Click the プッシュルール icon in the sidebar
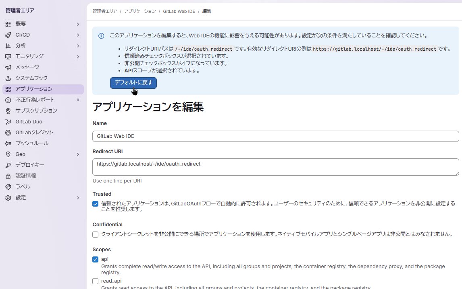The height and width of the screenshot is (289, 462). click(8, 143)
